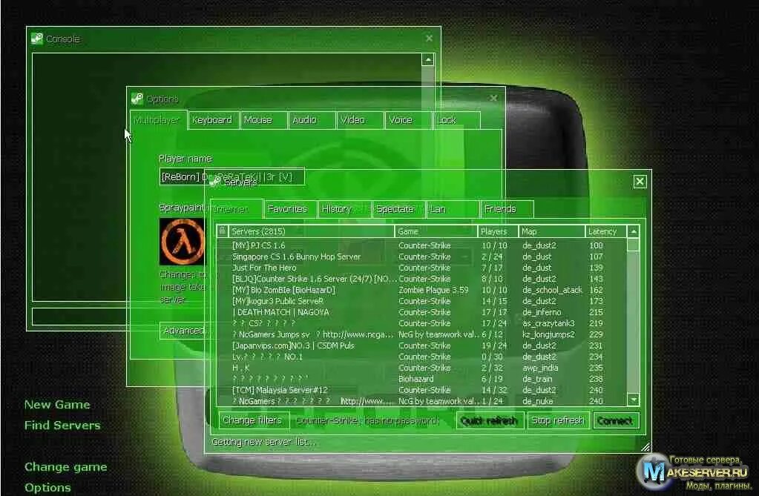
Task: Open the Voice tab in Options
Action: [408, 120]
